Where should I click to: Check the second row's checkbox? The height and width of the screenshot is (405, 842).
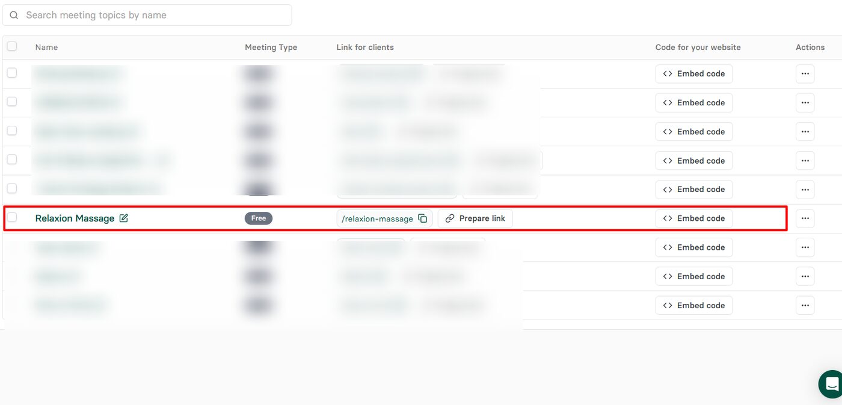click(12, 102)
